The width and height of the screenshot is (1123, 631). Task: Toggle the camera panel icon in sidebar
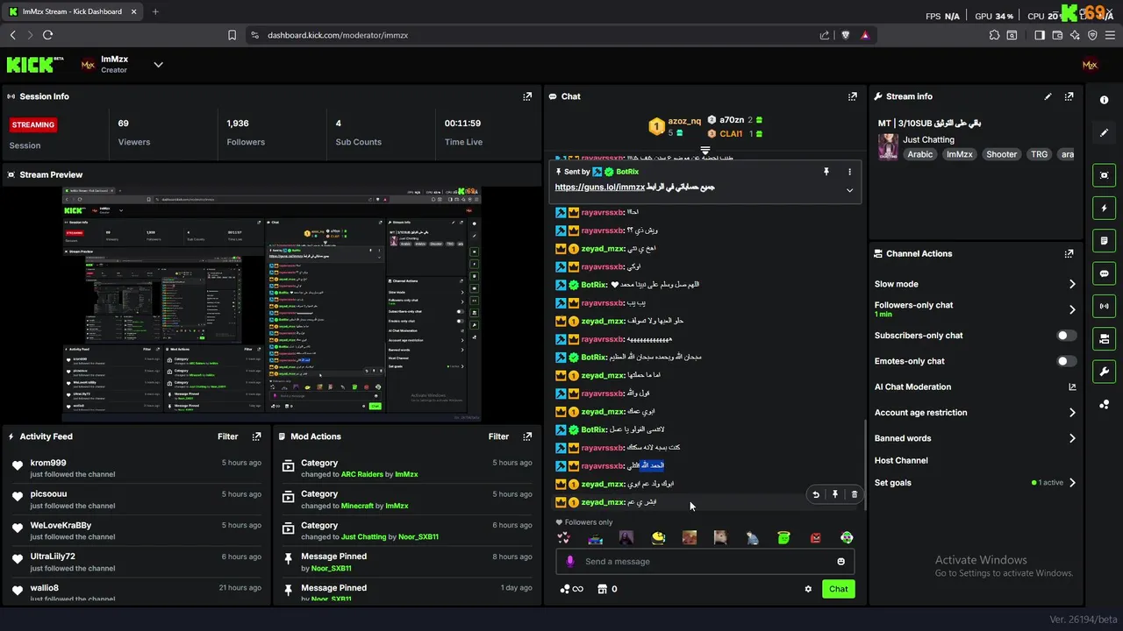[x=1104, y=338]
